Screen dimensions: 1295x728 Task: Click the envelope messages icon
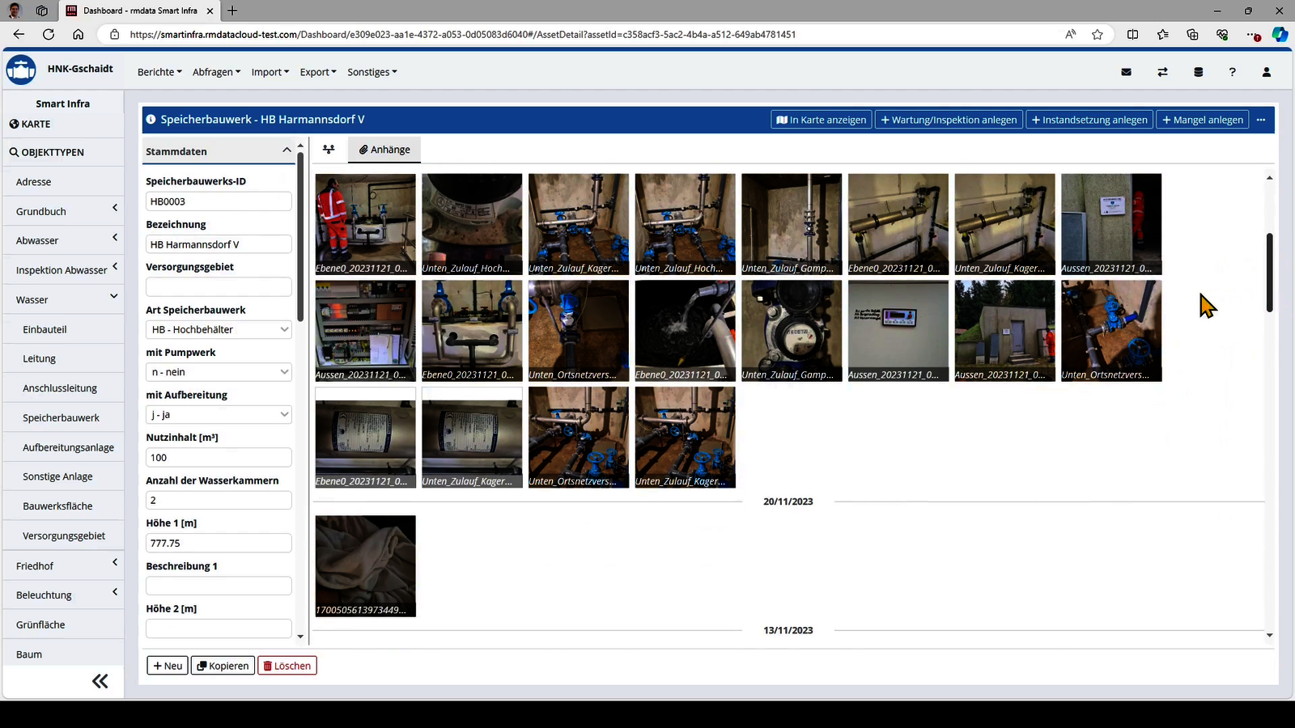(x=1126, y=72)
